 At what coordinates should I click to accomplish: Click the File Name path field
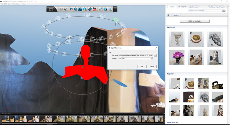pyautogui.click(x=136, y=55)
